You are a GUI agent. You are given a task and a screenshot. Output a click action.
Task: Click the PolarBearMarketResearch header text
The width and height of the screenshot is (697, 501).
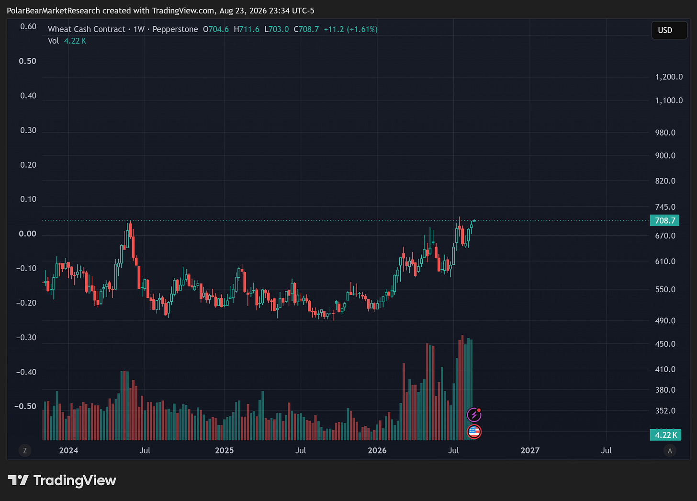click(54, 11)
